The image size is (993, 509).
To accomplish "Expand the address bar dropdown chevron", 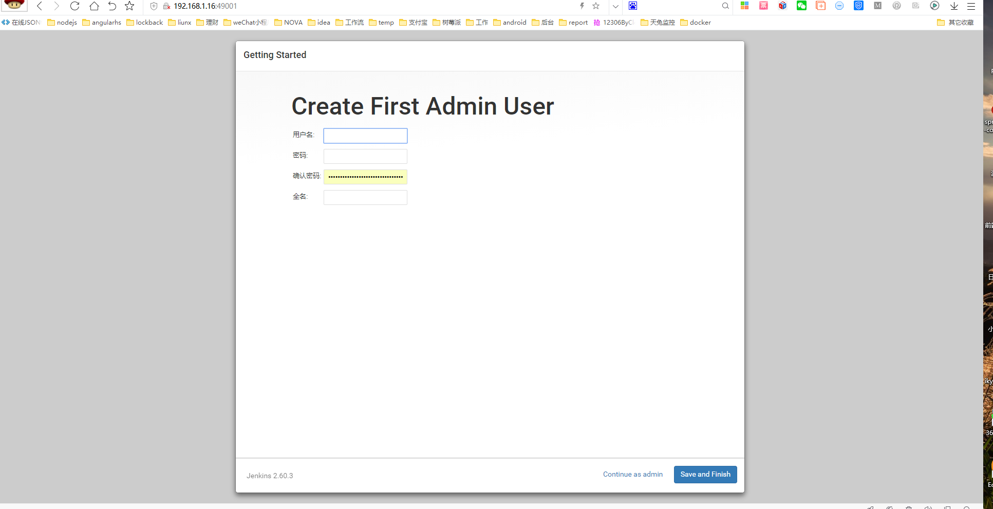I will coord(615,6).
